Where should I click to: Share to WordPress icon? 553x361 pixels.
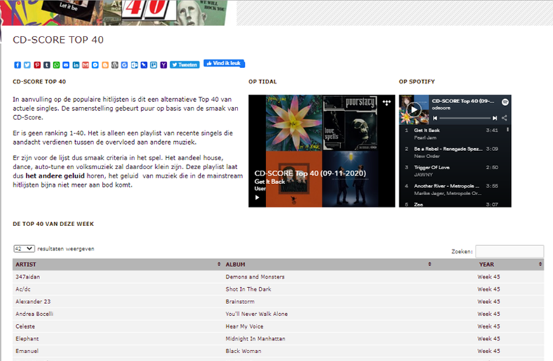coord(115,65)
